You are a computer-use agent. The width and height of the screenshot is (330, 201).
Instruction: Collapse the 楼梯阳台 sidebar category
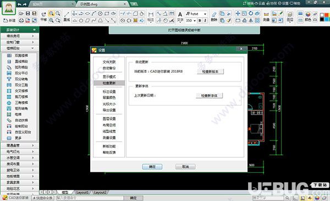[x=20, y=48]
